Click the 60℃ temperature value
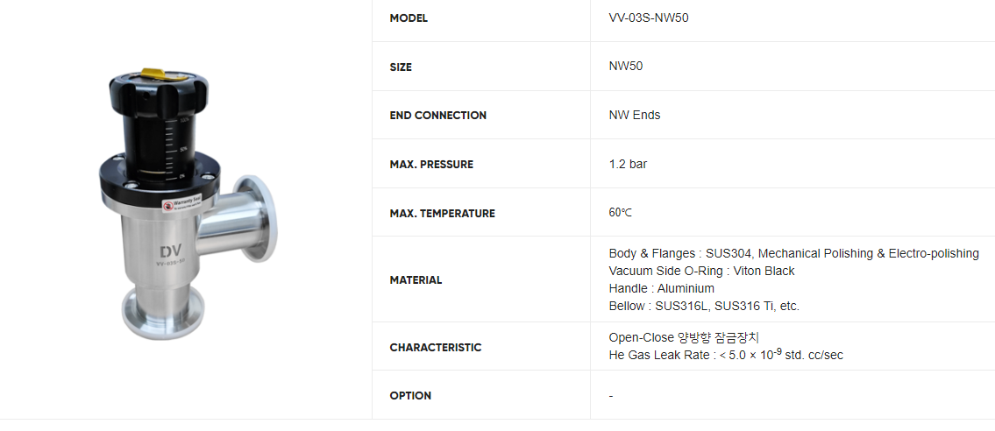This screenshot has height=431, width=995. [620, 213]
